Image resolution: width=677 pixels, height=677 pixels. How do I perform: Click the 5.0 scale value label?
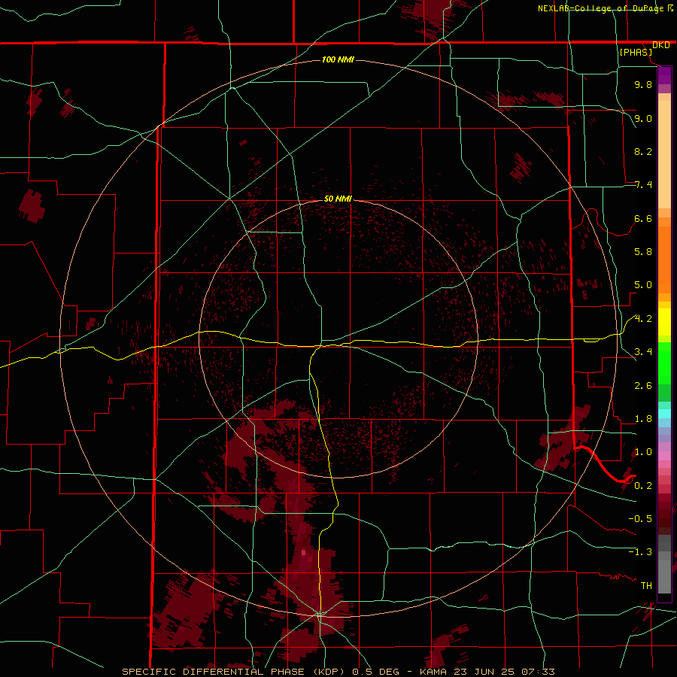tap(643, 285)
